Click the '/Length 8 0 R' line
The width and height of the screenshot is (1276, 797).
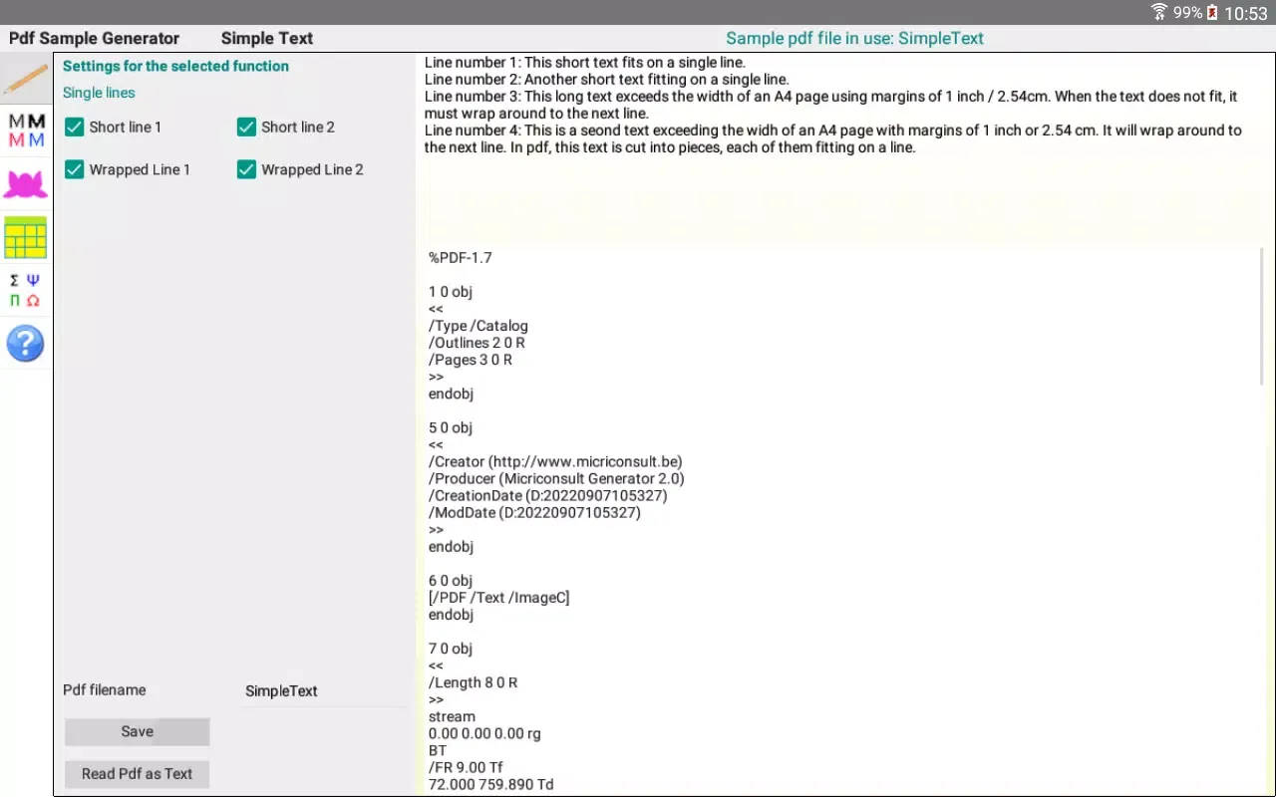[474, 682]
